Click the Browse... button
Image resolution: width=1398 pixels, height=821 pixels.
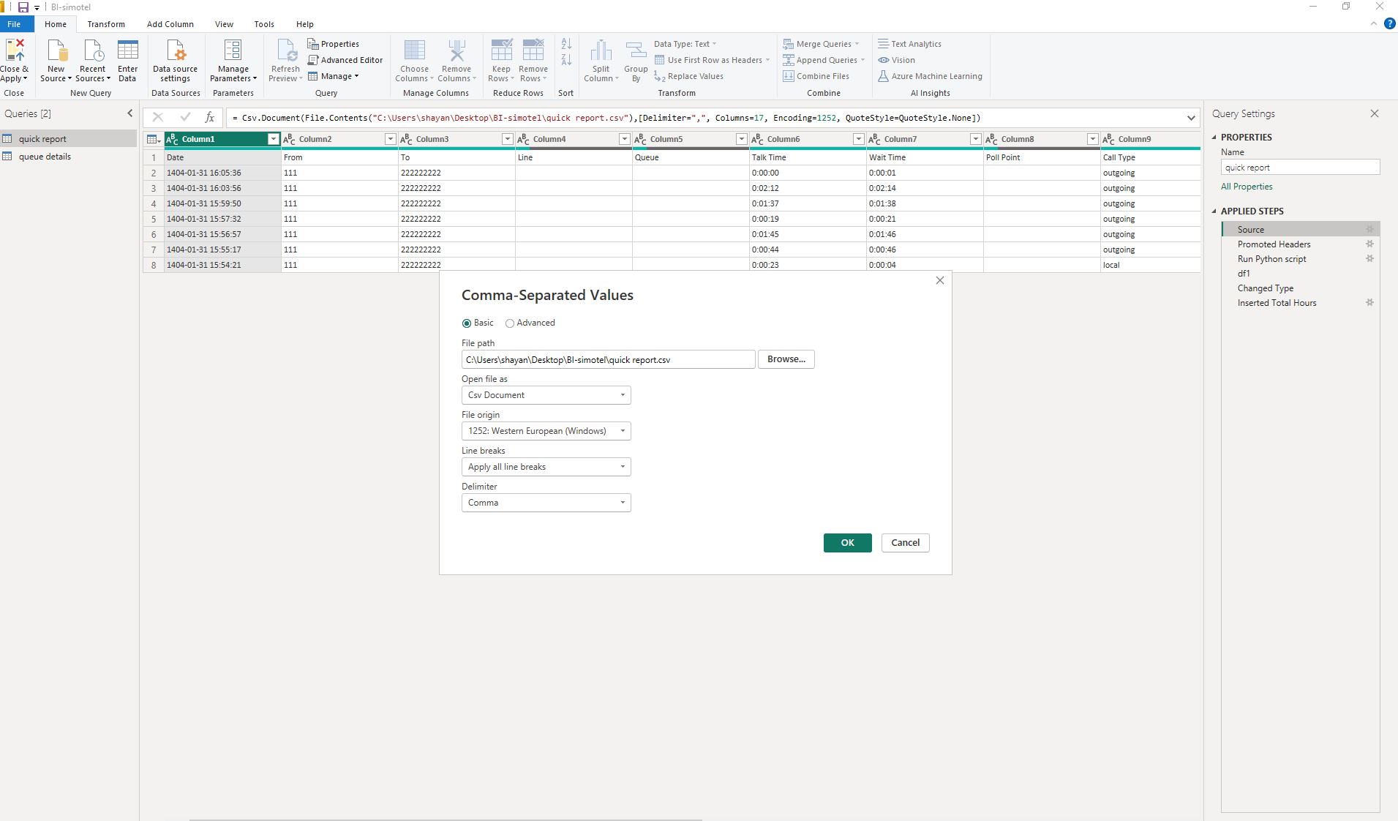click(x=786, y=359)
